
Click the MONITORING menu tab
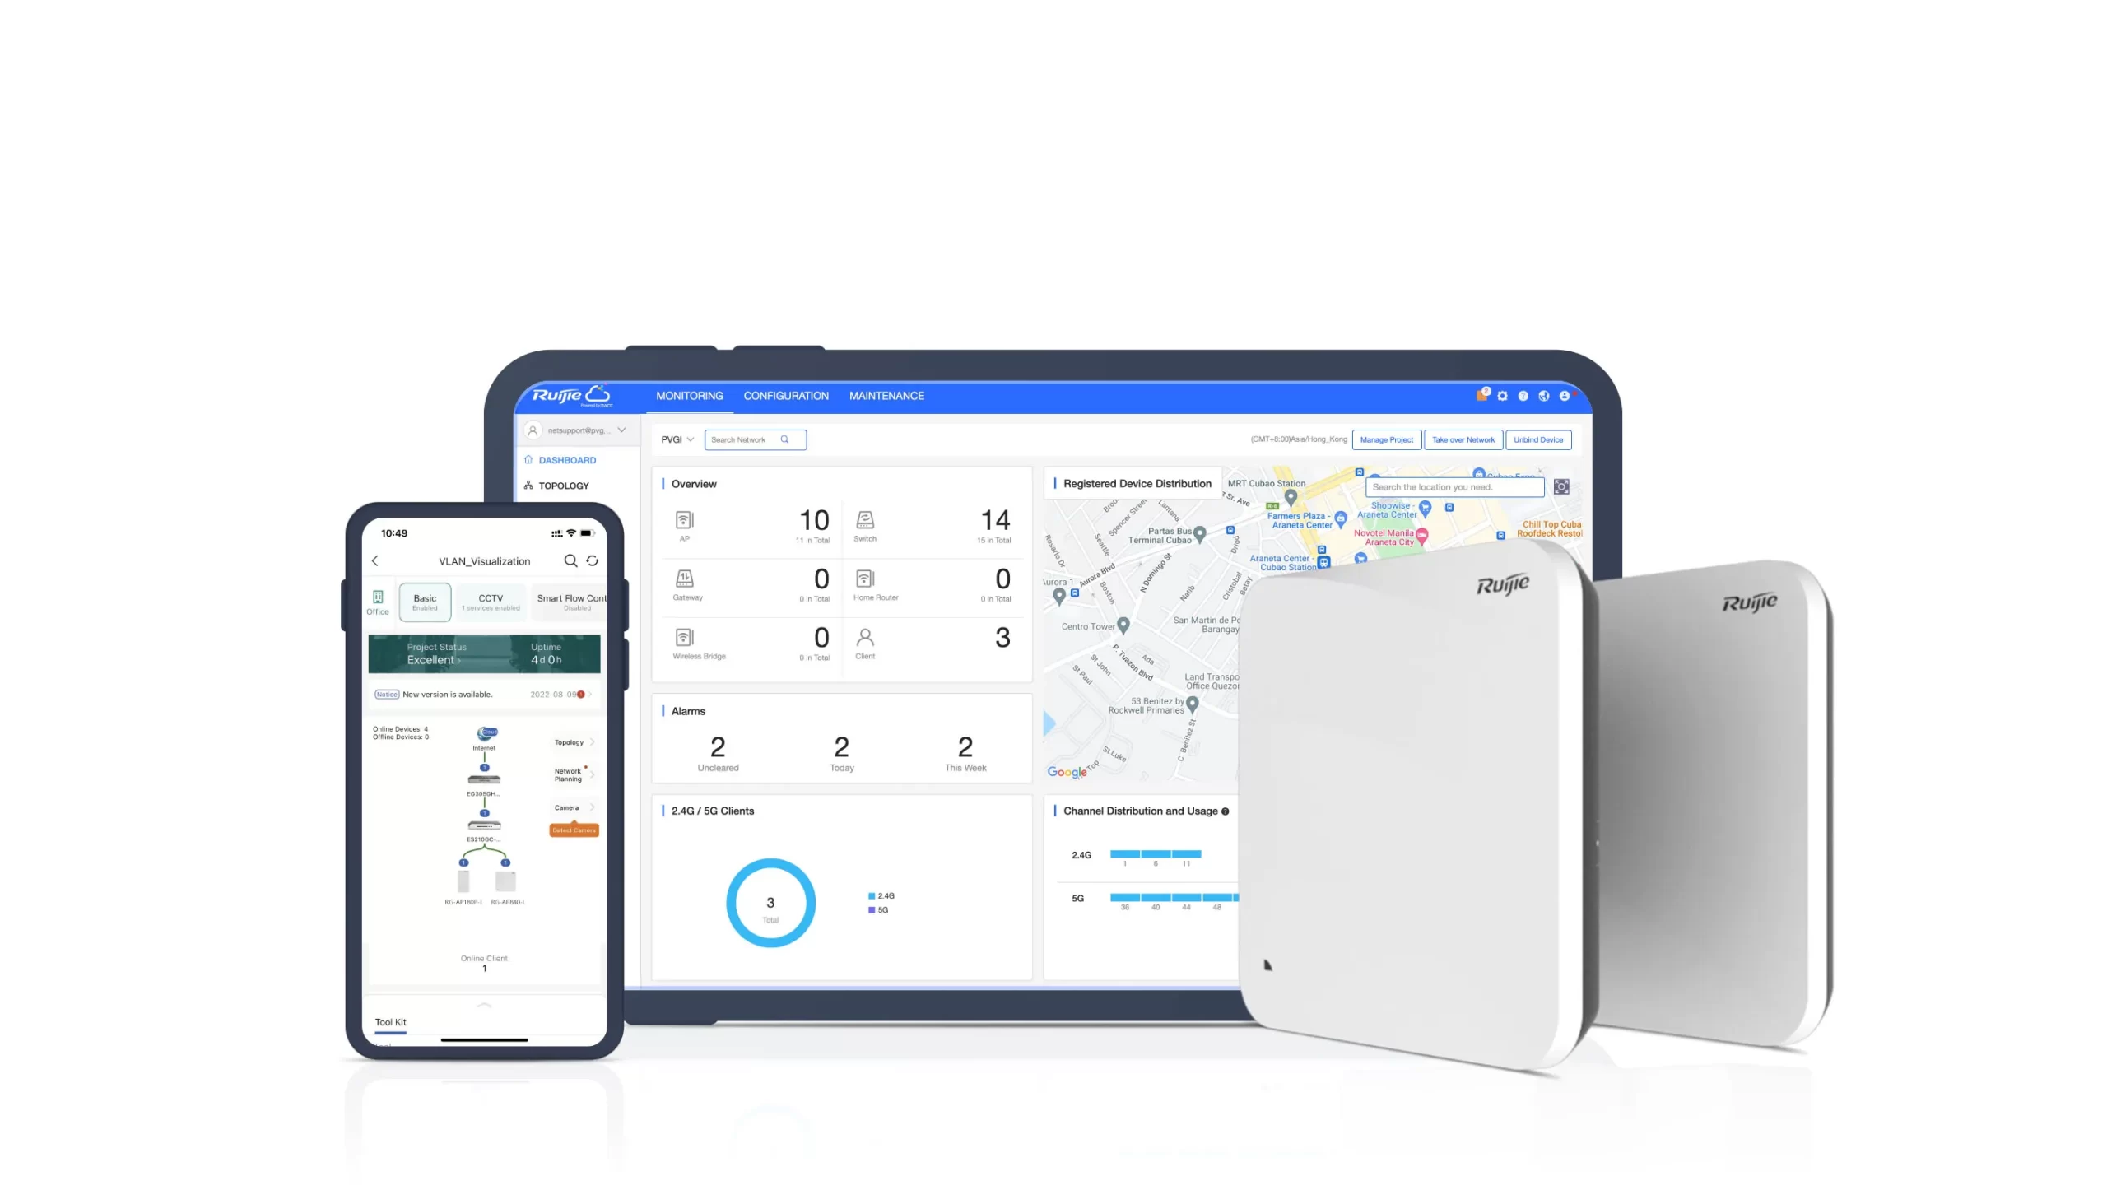689,395
